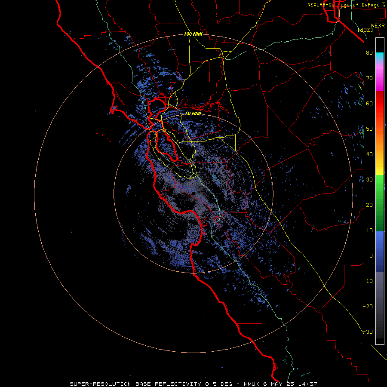Click the orange segment of the color scale
Image resolution: width=387 pixels, height=387 pixels.
coord(380,139)
